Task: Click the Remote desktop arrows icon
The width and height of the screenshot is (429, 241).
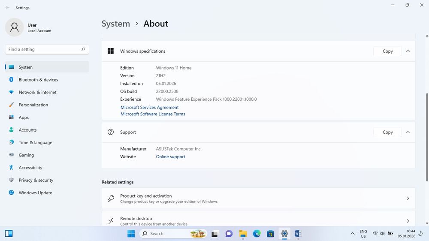Action: [111, 221]
